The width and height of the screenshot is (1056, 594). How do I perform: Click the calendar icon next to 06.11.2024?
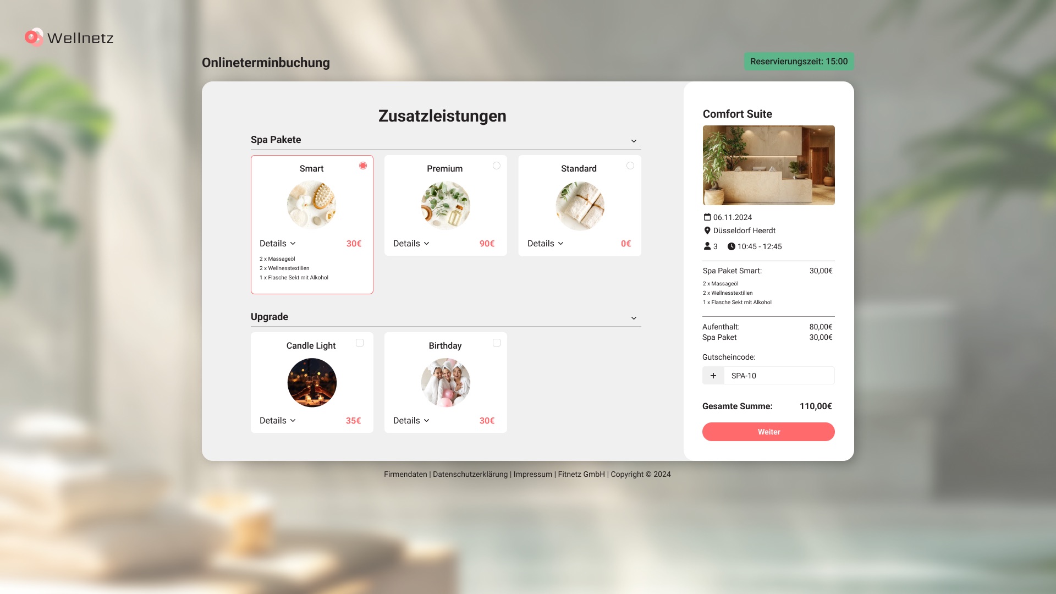pos(707,217)
